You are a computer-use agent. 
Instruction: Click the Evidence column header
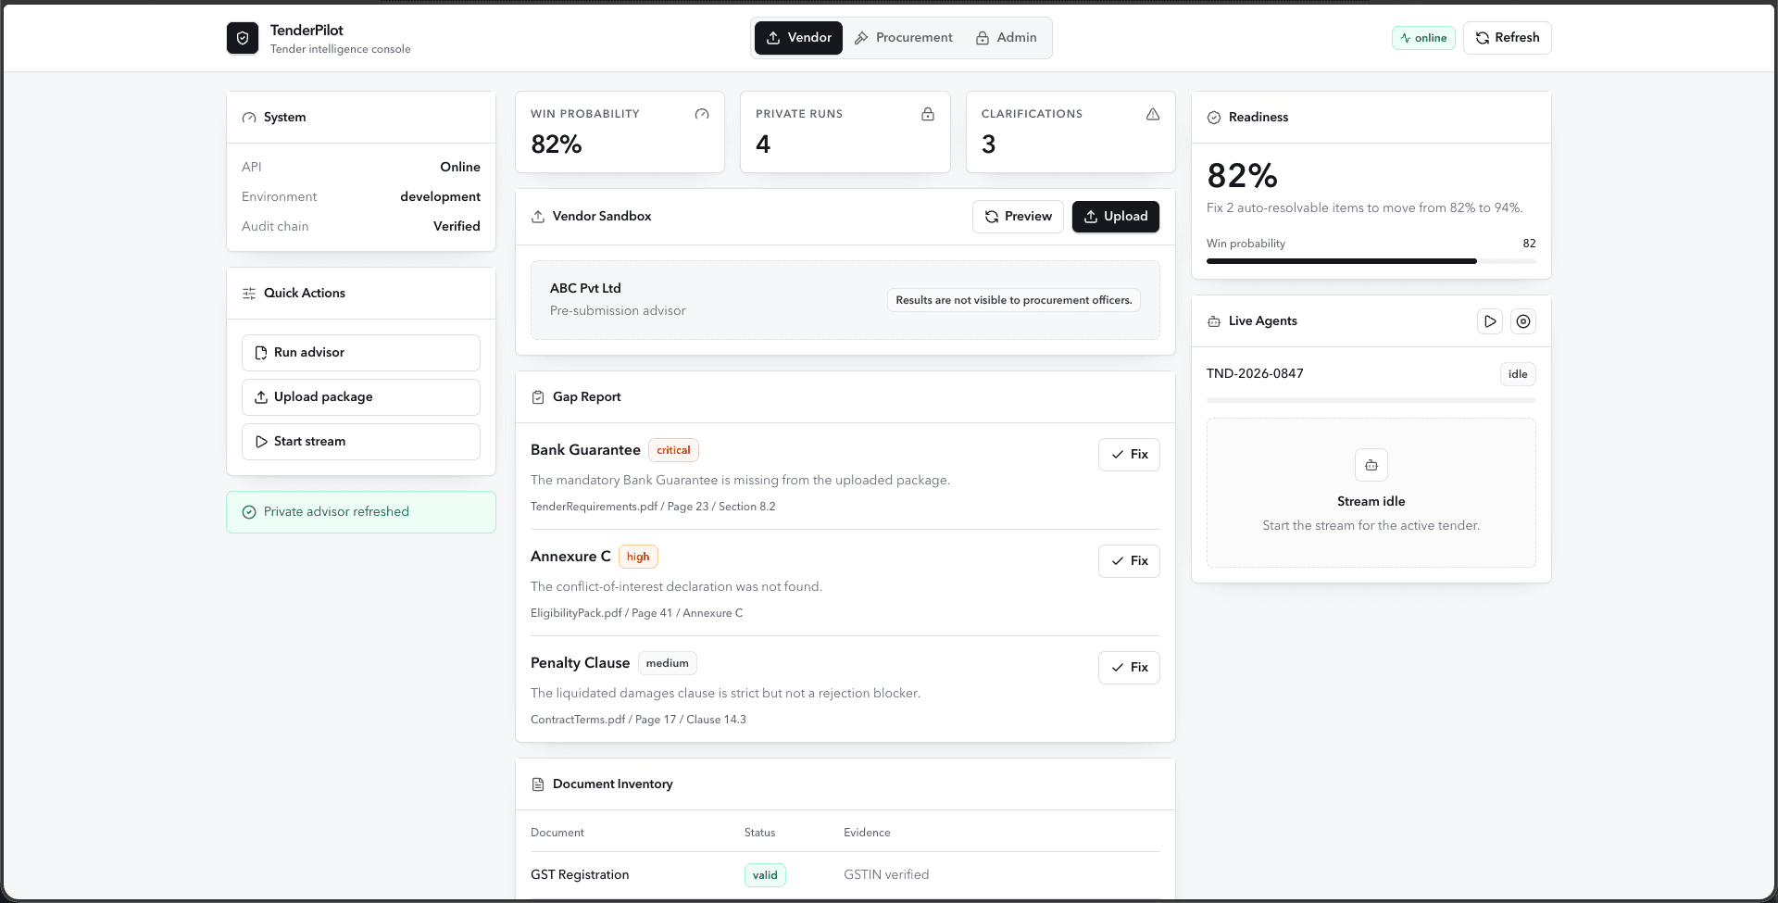tap(867, 833)
